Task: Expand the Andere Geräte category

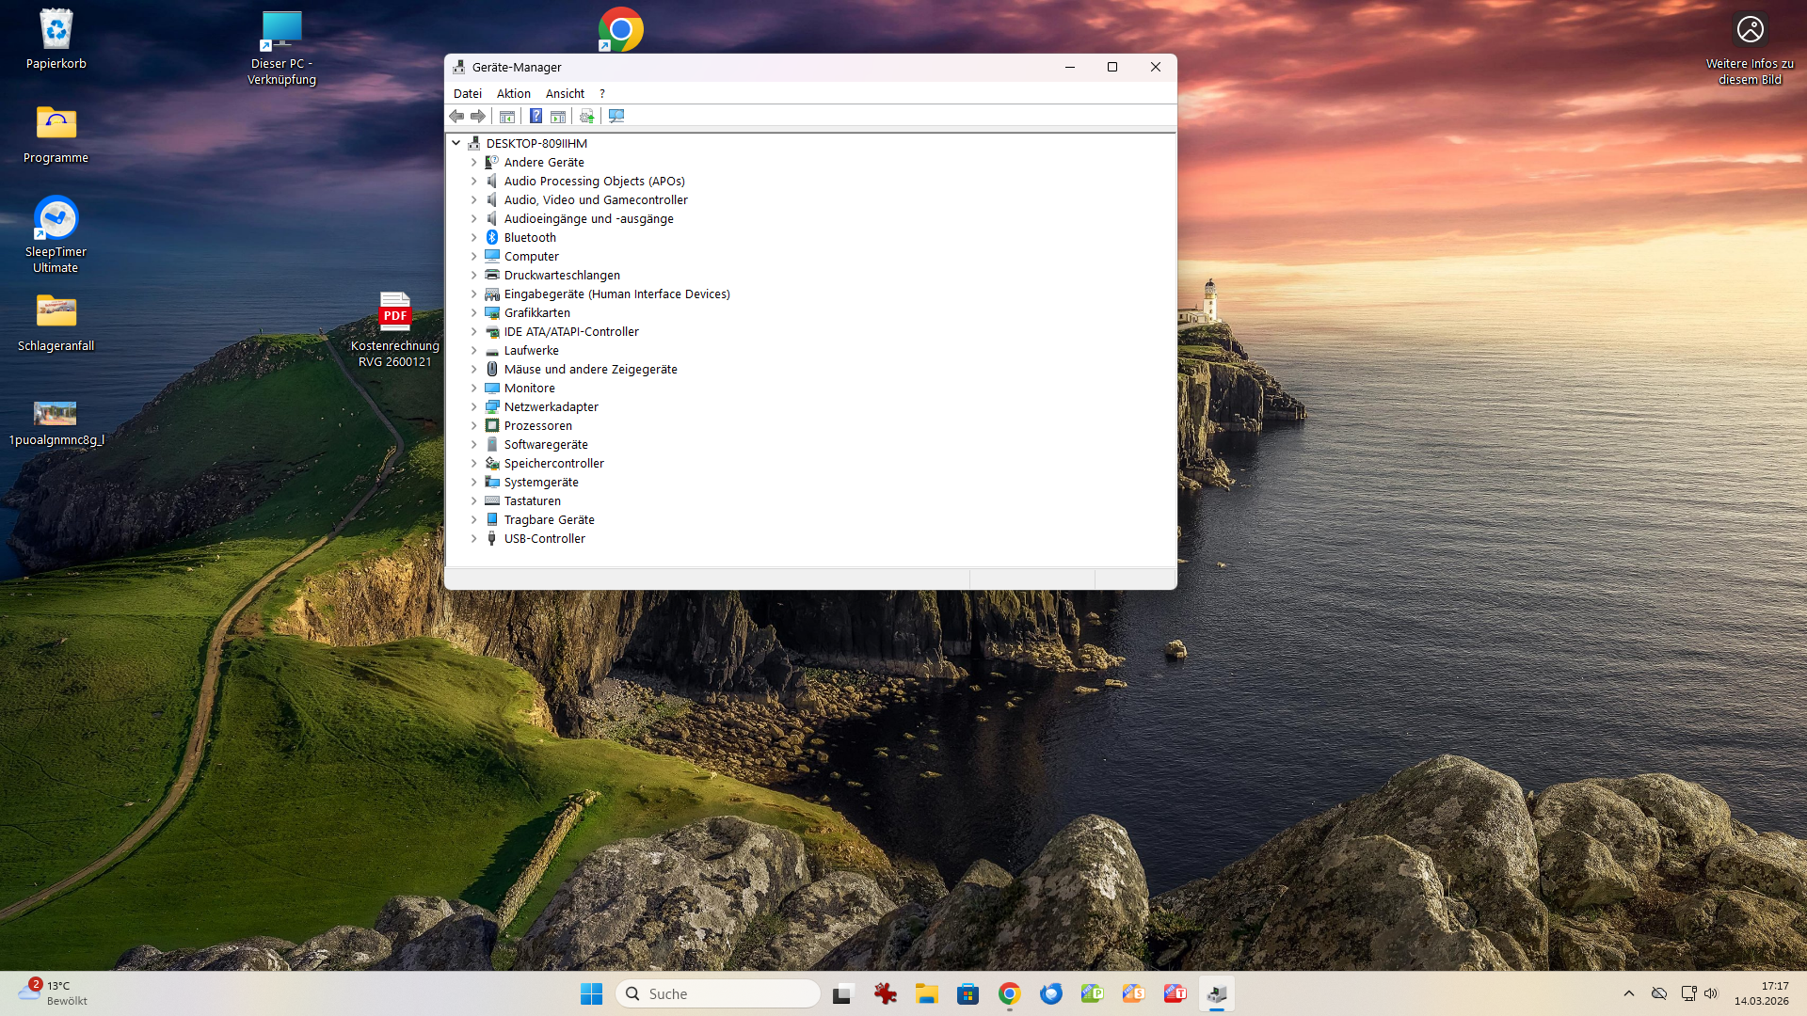Action: coord(474,162)
